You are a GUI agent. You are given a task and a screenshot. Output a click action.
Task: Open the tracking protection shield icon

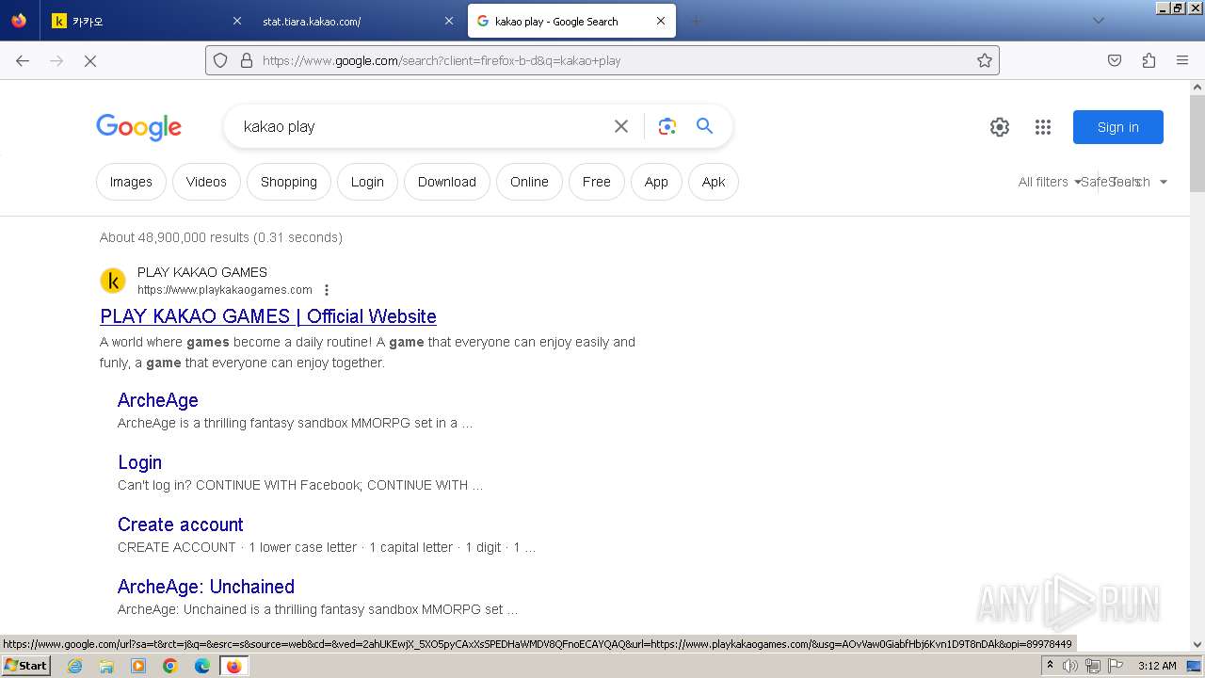click(x=220, y=60)
